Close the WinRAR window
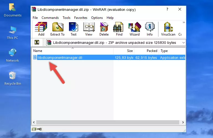 (x=180, y=9)
